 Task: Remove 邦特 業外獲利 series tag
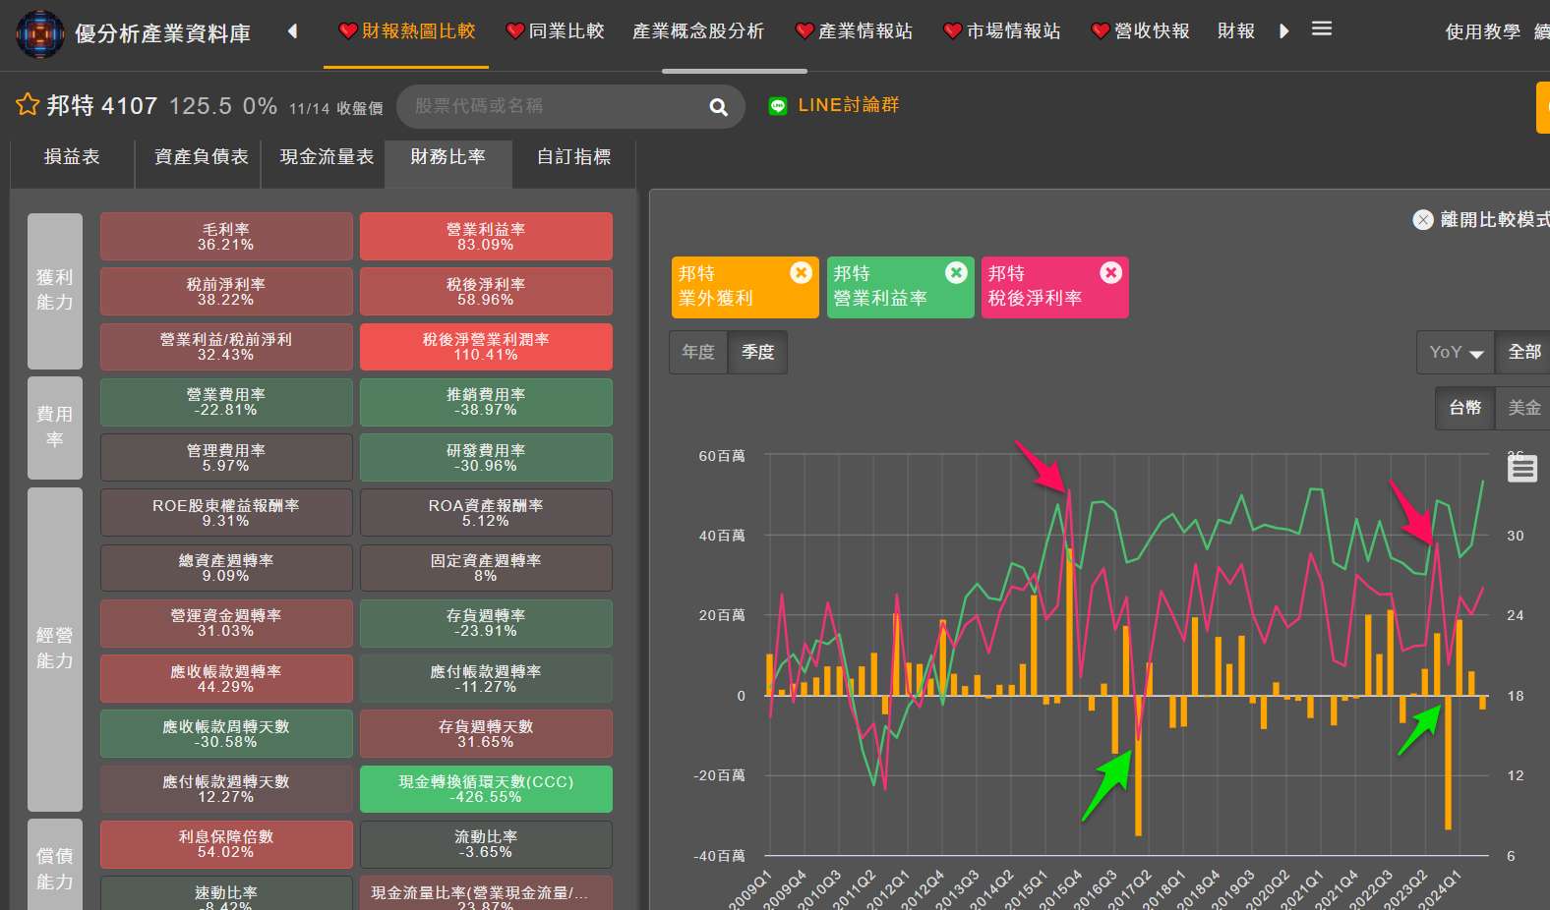click(x=802, y=272)
